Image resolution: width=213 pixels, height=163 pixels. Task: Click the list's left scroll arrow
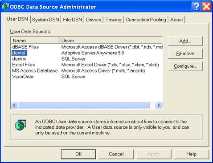point(14,105)
